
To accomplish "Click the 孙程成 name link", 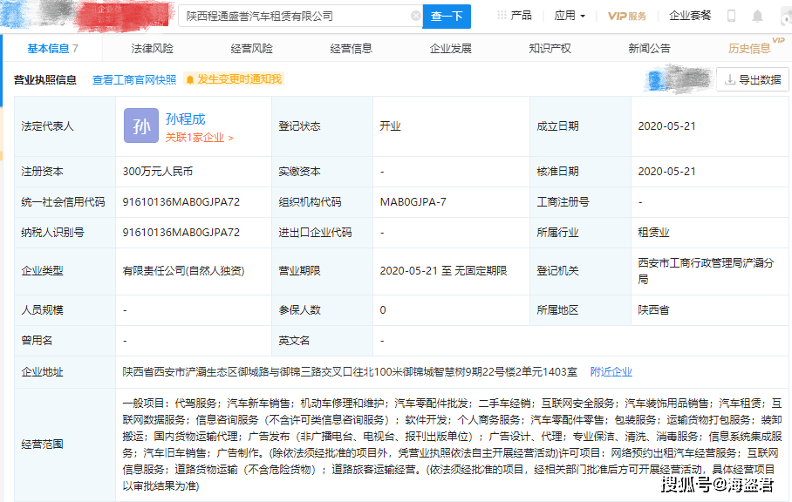I will 186,119.
